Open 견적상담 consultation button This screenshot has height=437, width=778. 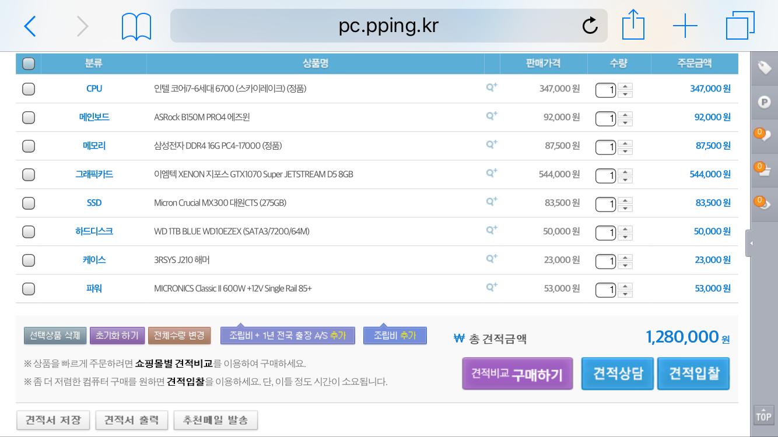point(618,373)
